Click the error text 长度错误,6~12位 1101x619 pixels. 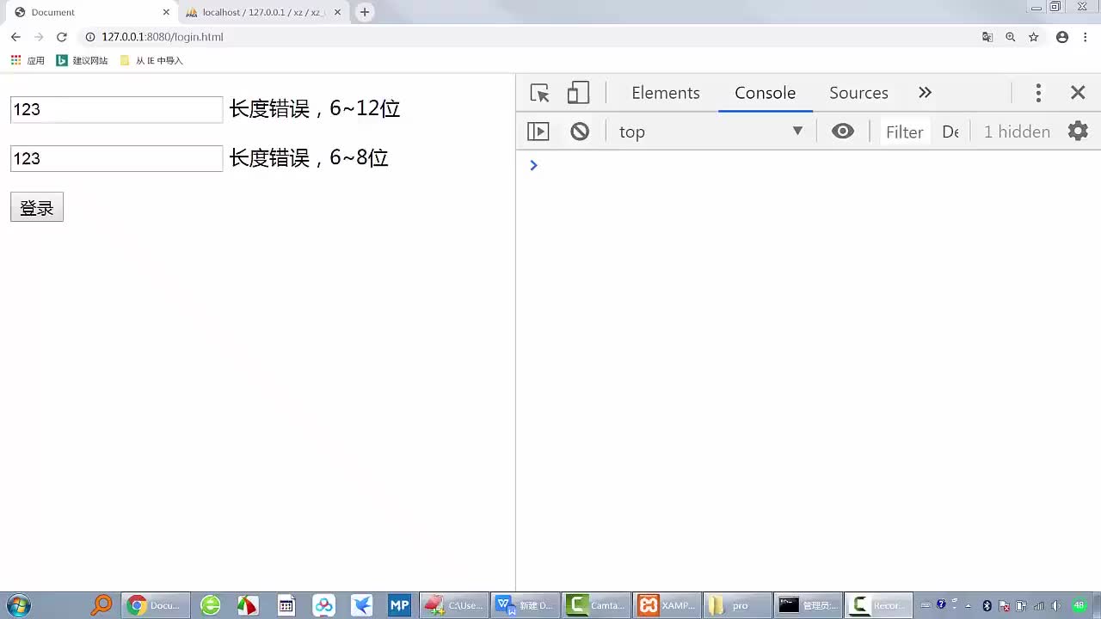click(x=315, y=109)
